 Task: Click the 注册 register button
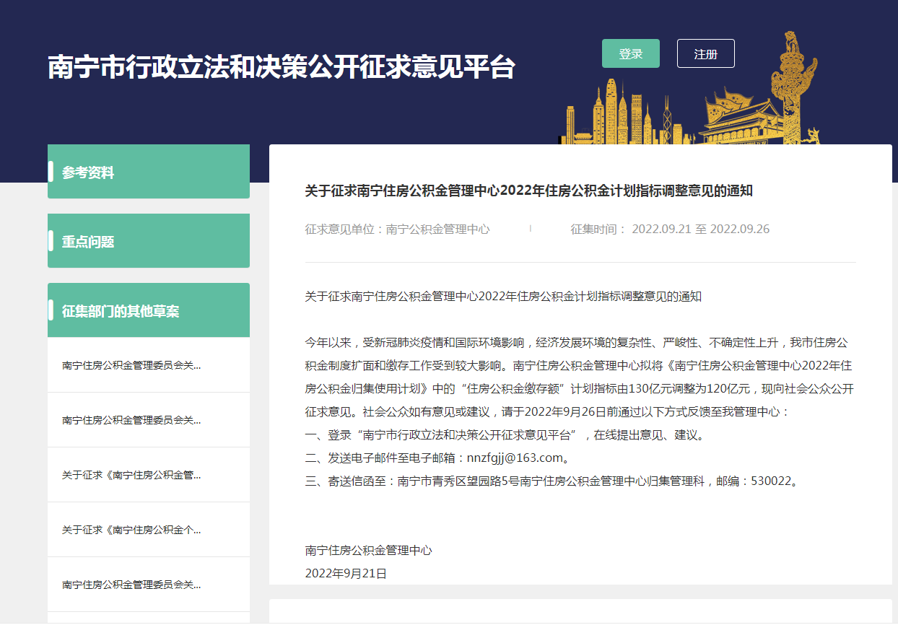[x=705, y=53]
